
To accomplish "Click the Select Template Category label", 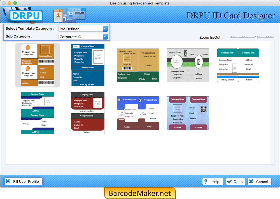I will 30,29.
